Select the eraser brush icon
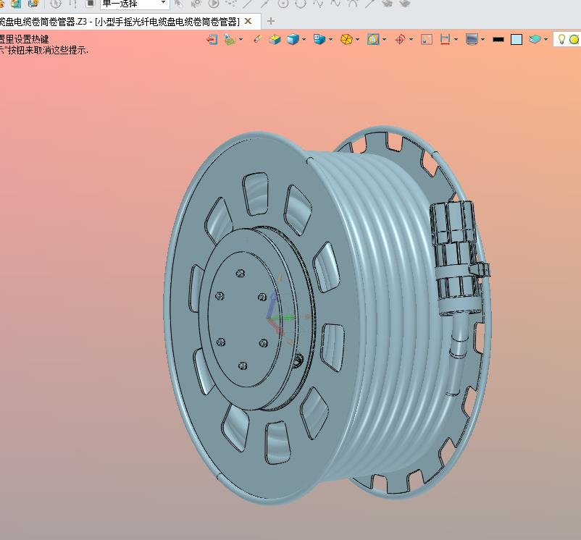Image resolution: width=581 pixels, height=540 pixels. tap(257, 39)
